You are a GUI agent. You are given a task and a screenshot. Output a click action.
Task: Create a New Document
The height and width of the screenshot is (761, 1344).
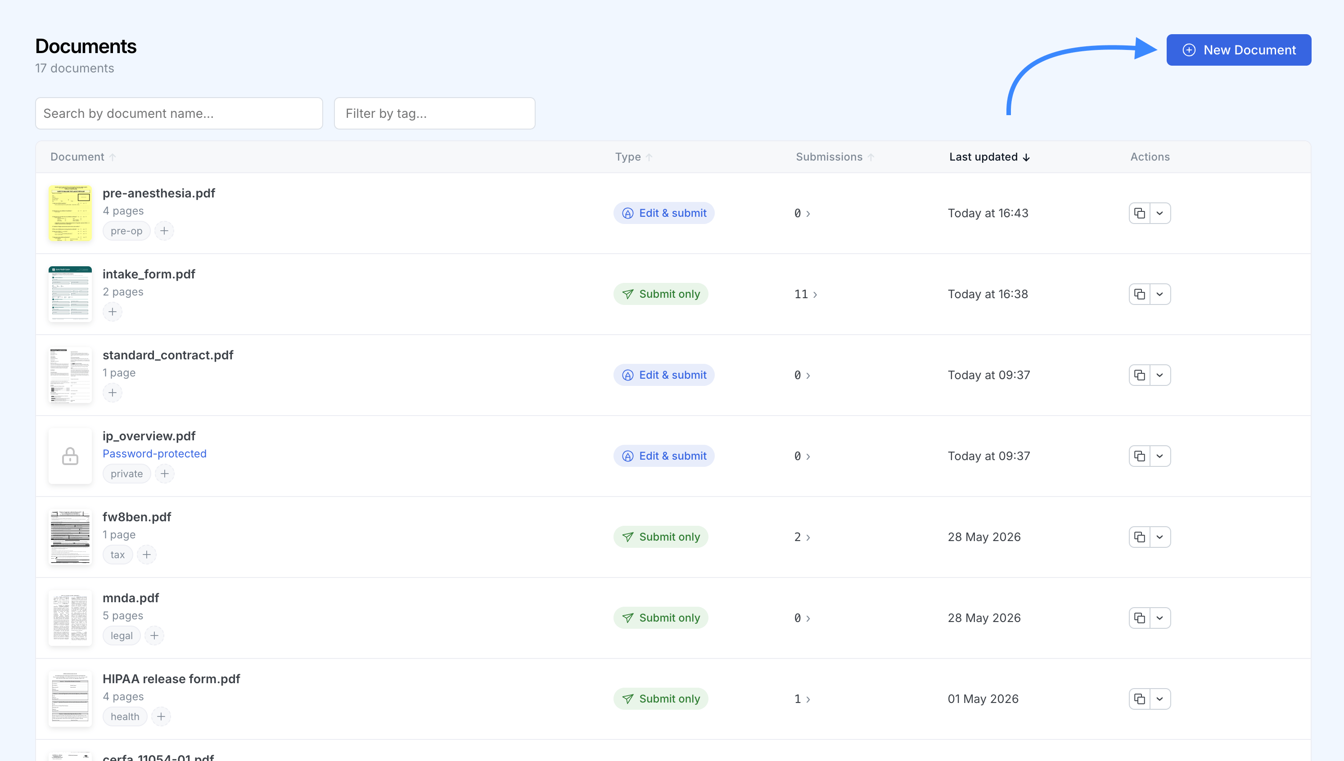[1239, 50]
